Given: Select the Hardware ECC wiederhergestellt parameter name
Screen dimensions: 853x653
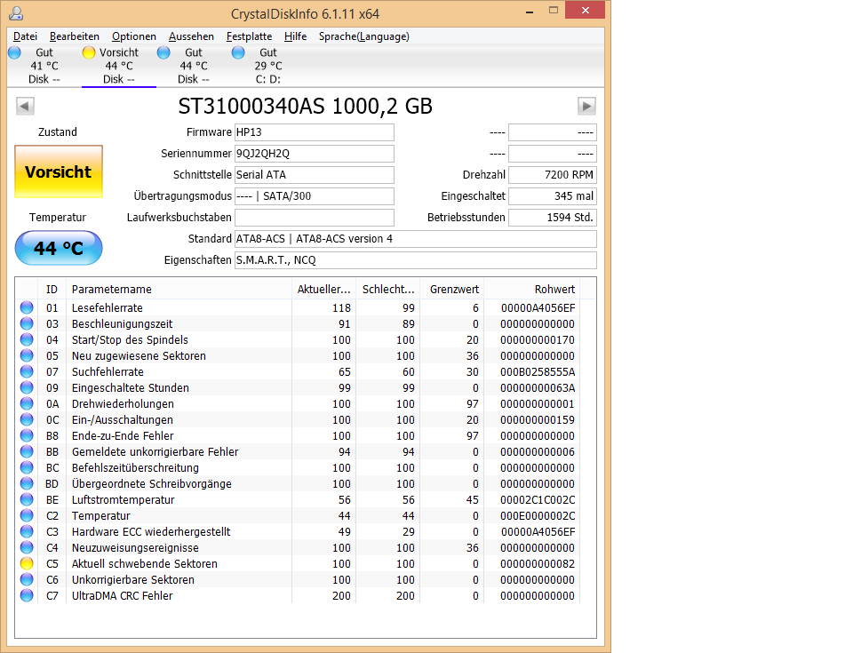Looking at the screenshot, I should tap(151, 531).
